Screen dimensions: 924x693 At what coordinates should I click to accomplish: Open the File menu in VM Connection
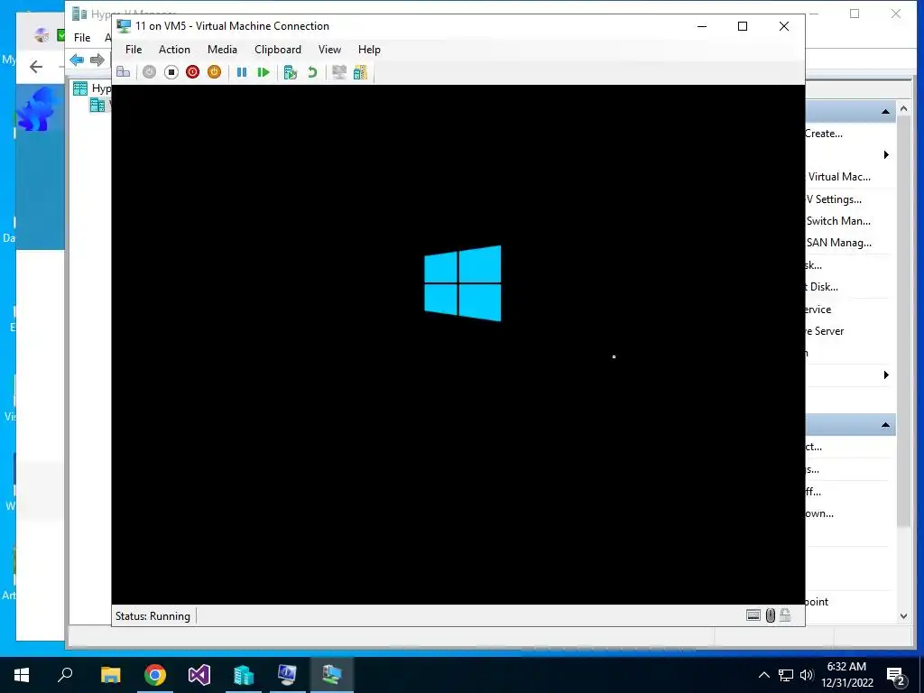tap(134, 50)
